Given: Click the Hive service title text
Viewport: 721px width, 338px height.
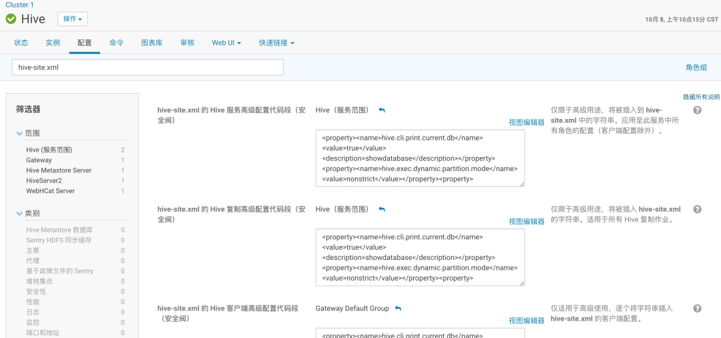Looking at the screenshot, I should (33, 19).
